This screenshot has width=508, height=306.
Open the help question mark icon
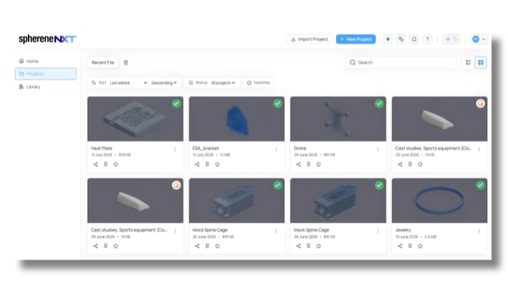pos(427,39)
